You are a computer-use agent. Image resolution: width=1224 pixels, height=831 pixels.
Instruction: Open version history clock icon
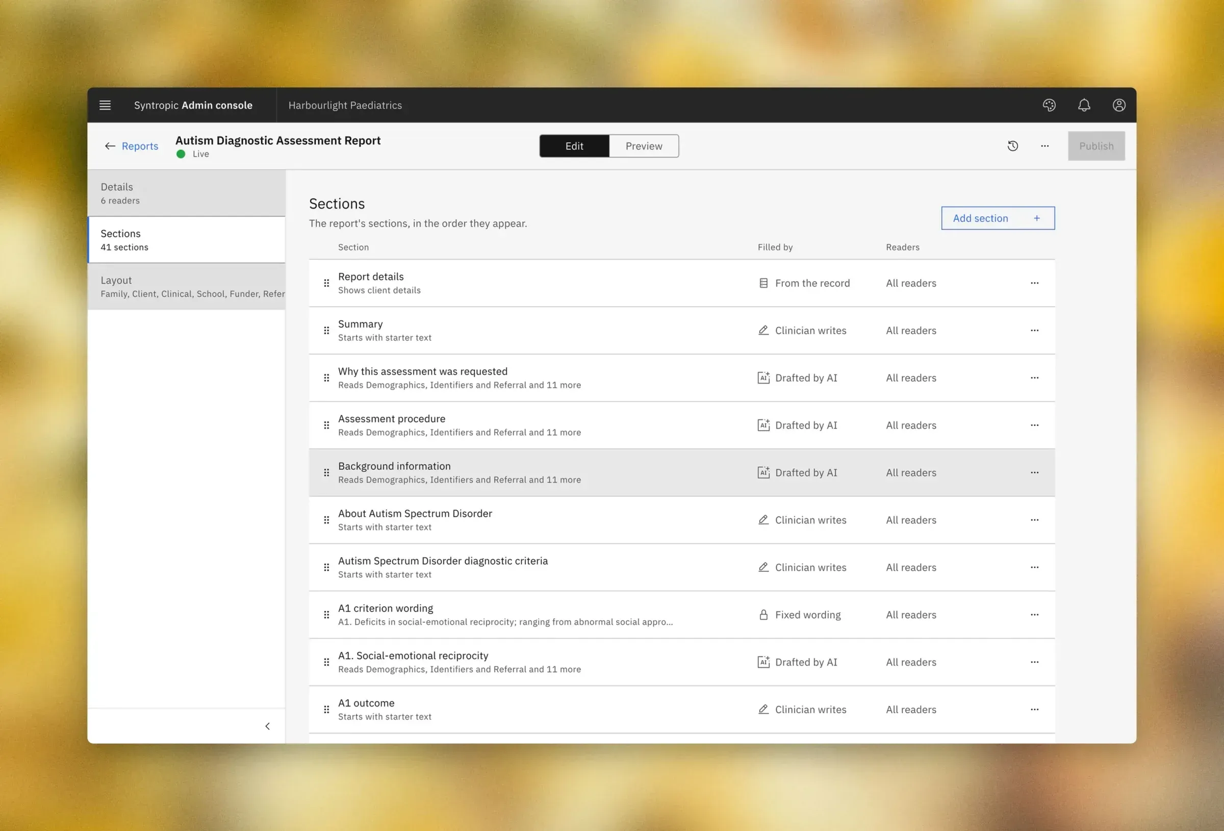click(x=1012, y=146)
